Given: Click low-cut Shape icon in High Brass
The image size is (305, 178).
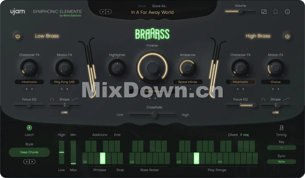Looking at the screenshot, I should (x=263, y=99).
